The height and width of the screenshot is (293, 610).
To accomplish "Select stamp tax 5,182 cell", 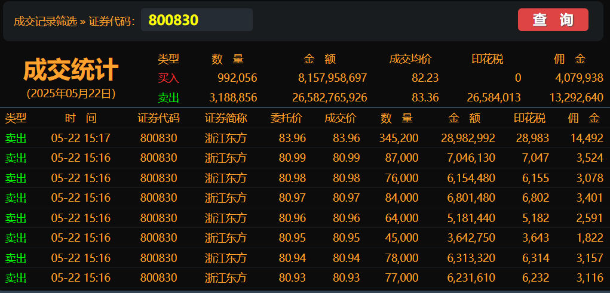I will 536,218.
